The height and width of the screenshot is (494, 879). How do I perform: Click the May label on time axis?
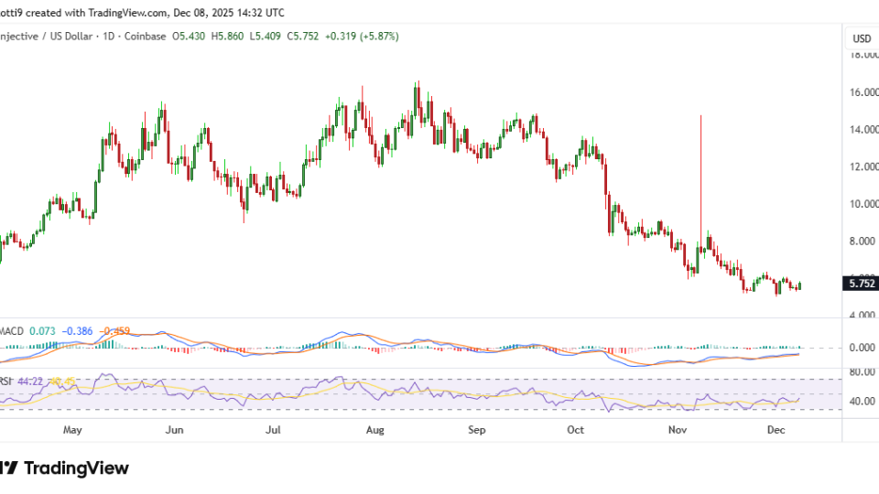73,428
